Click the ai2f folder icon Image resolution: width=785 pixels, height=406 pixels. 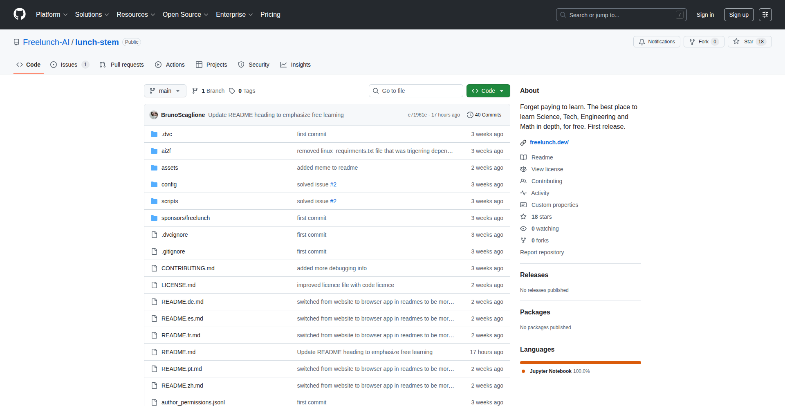click(154, 151)
